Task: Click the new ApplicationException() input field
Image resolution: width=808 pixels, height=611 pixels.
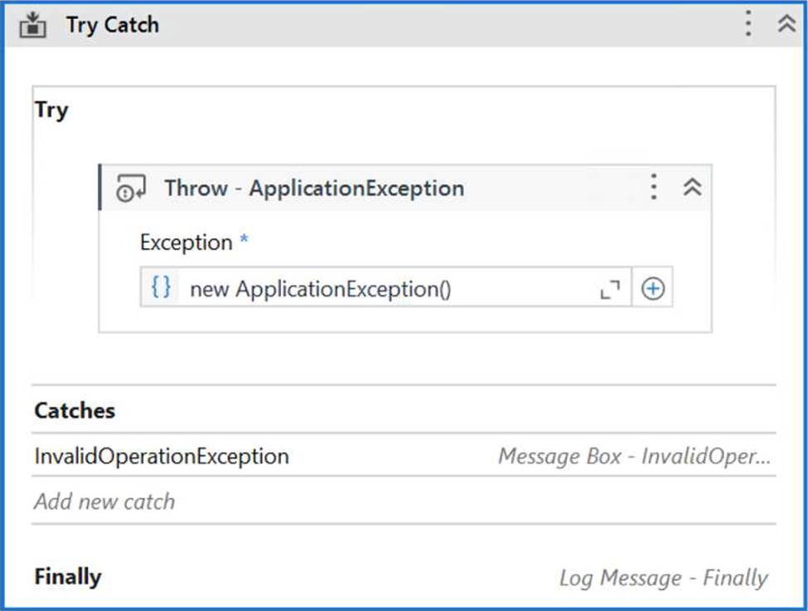Action: pos(385,287)
